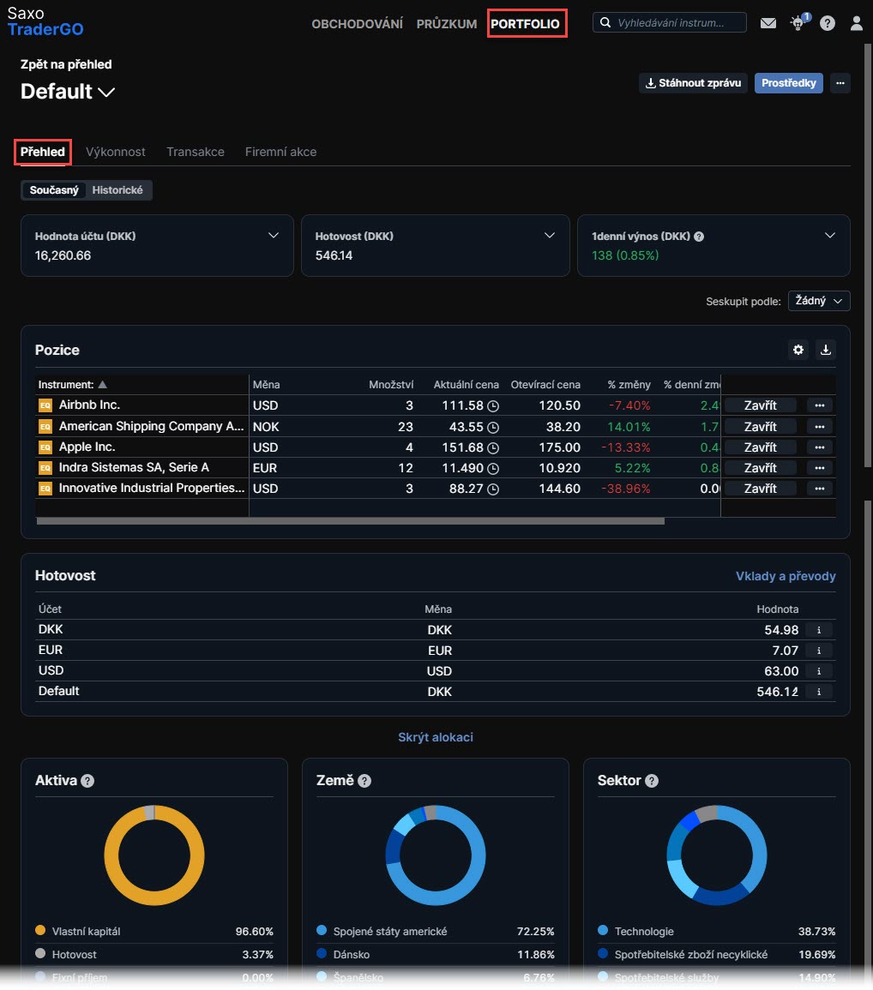Open the lightbulb notifications icon

pyautogui.click(x=799, y=23)
